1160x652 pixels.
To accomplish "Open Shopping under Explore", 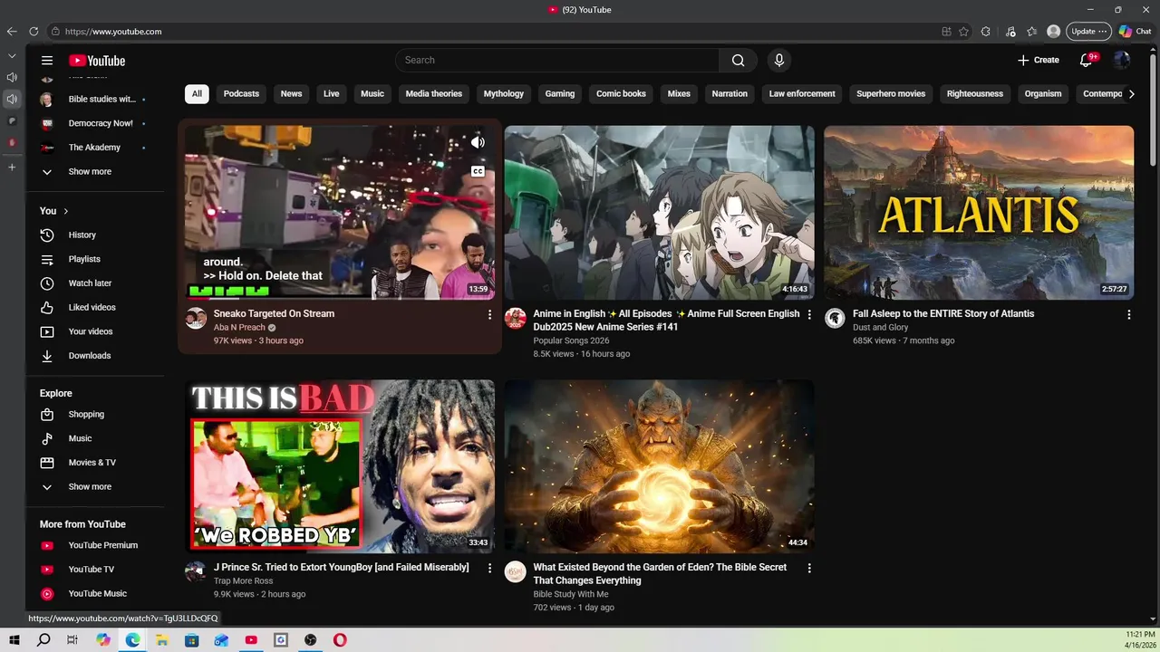I will (95, 414).
